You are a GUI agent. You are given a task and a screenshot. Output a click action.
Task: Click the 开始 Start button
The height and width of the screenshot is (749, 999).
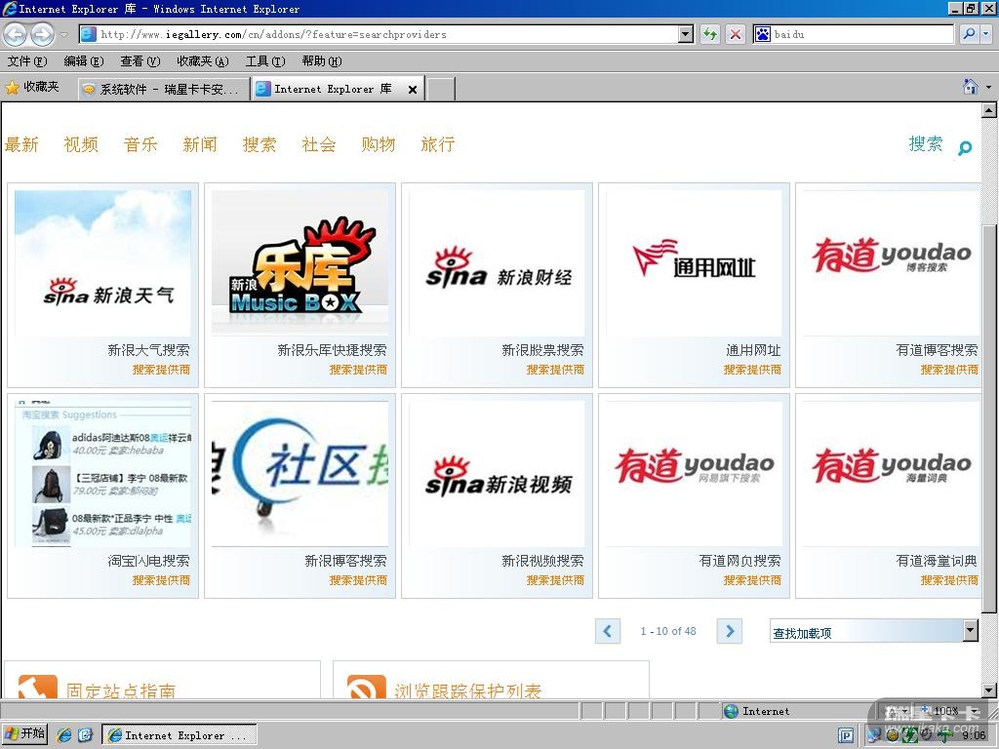[25, 733]
